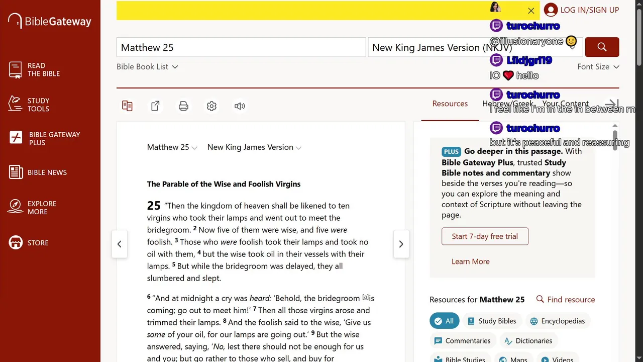Click the Matthew 25 search input field
This screenshot has width=643, height=362.
(241, 47)
